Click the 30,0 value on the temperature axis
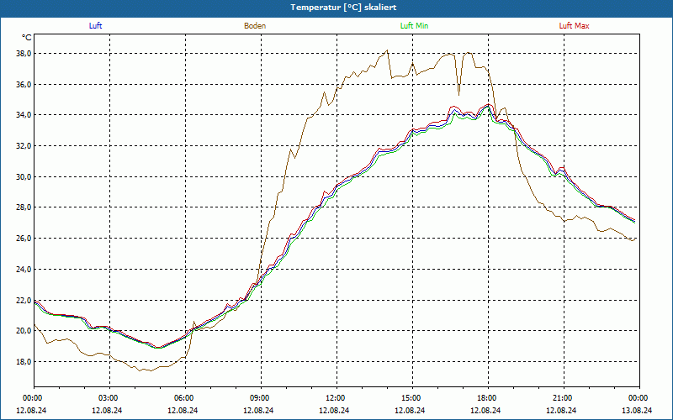 click(x=24, y=176)
